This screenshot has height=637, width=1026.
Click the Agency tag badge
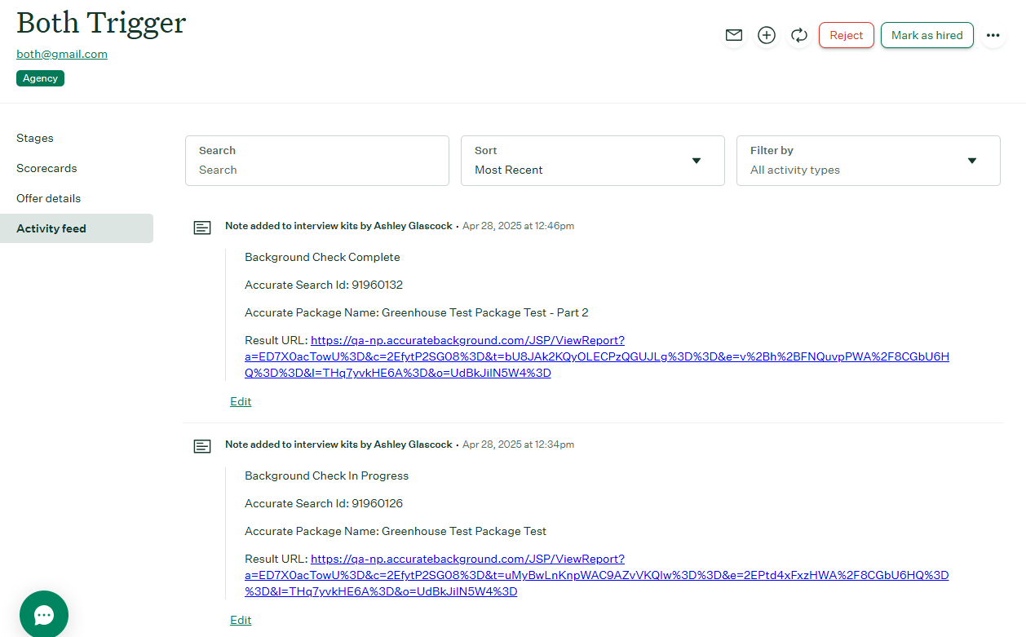40,78
